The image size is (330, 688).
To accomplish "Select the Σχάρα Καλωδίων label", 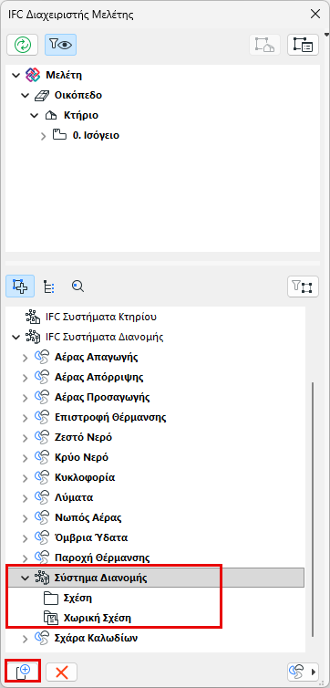I will [x=97, y=638].
